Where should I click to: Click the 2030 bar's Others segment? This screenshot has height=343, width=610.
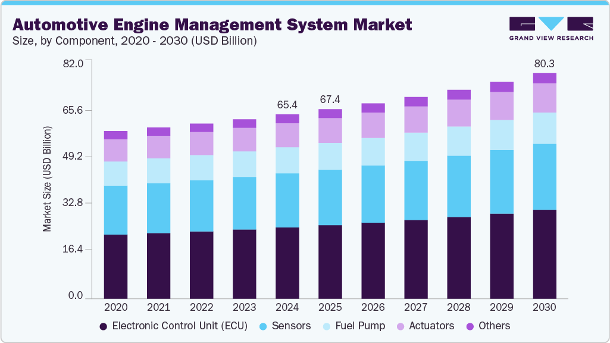[545, 78]
